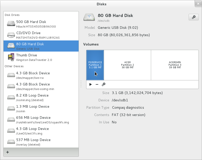Click the 8.2 KB Loop Device icon

click(x=11, y=97)
